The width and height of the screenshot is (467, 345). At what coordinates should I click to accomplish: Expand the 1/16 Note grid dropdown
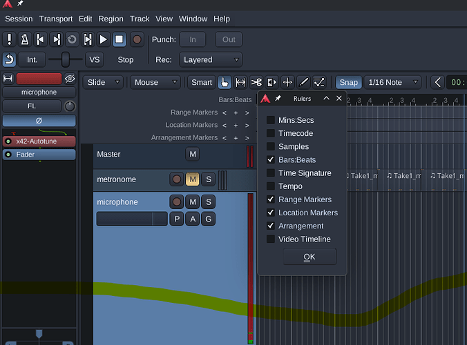[392, 82]
